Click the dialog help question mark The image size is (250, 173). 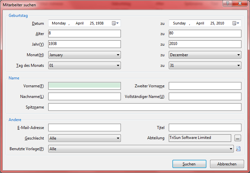tap(227, 3)
